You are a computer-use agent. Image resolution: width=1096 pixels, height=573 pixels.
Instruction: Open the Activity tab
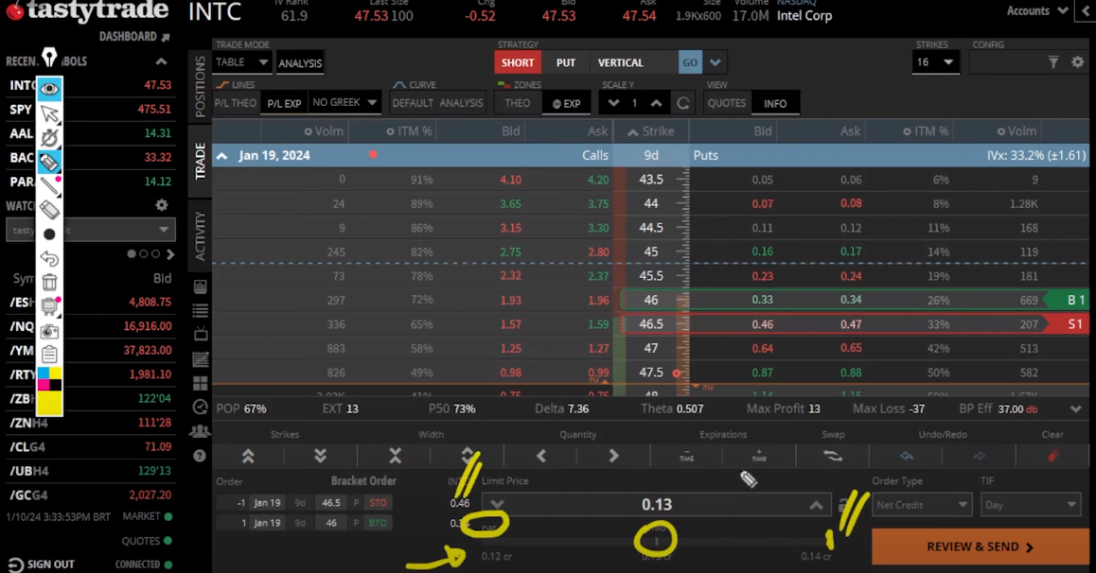point(200,235)
